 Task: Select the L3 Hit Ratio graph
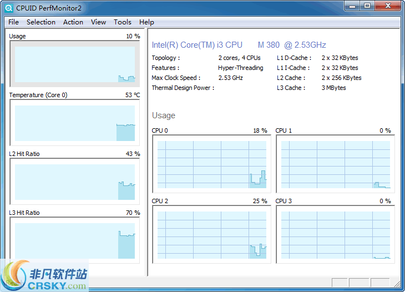(75, 240)
